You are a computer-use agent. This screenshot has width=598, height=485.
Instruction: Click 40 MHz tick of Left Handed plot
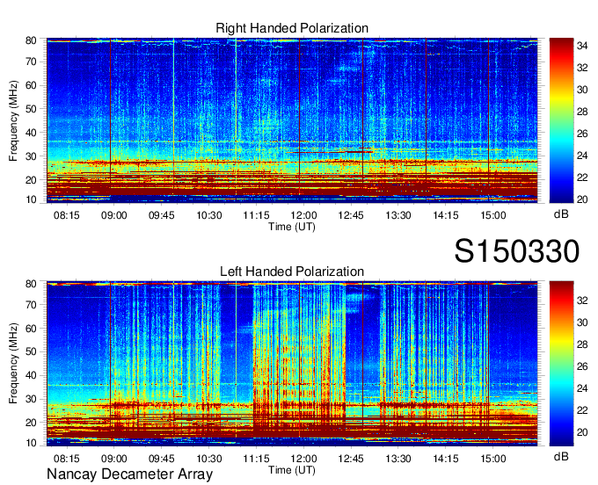[x=31, y=375]
